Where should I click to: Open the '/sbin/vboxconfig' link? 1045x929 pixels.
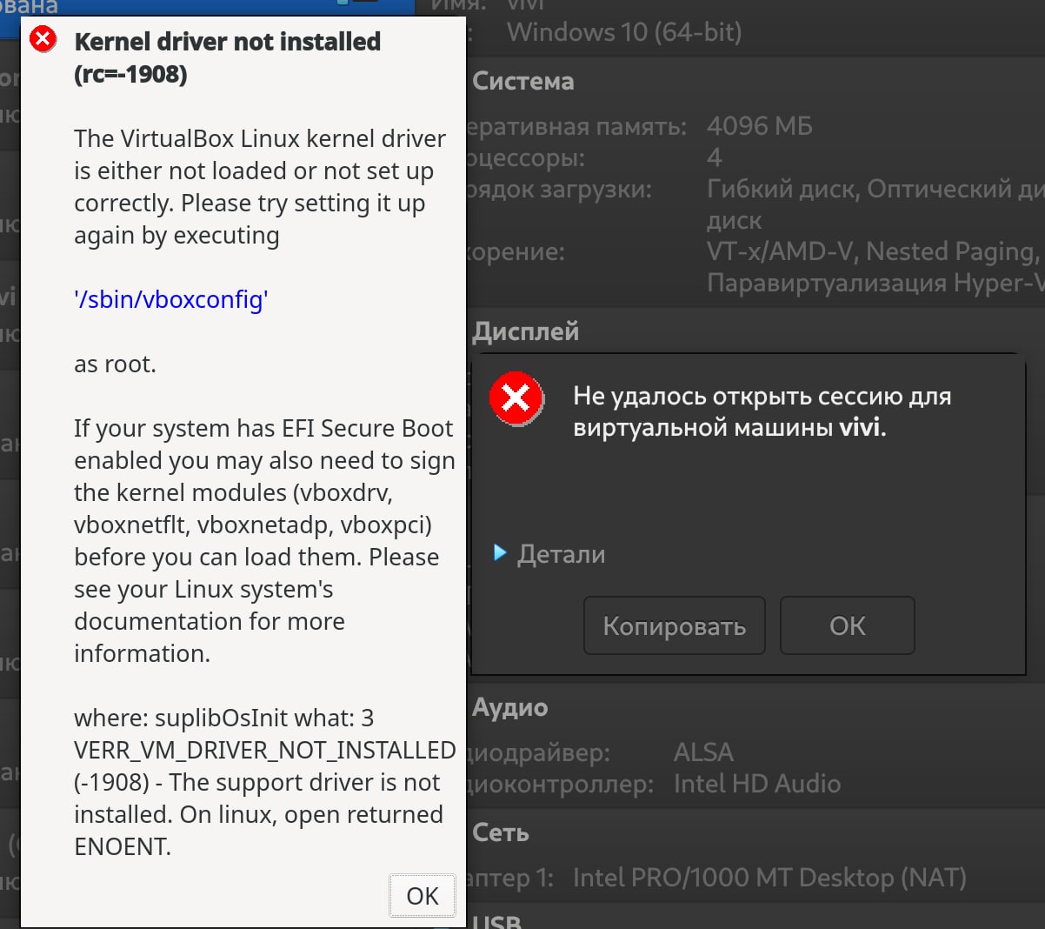coord(171,300)
